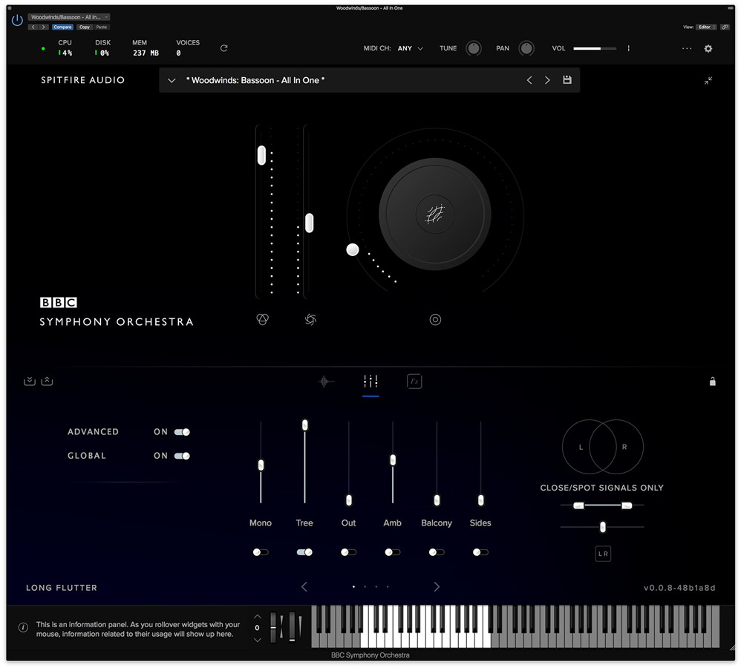This screenshot has height=668, width=741.
Task: Open the View Editor selector
Action: click(x=706, y=27)
